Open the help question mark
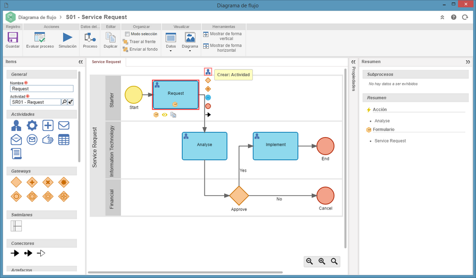This screenshot has height=278, width=476. pos(454,17)
